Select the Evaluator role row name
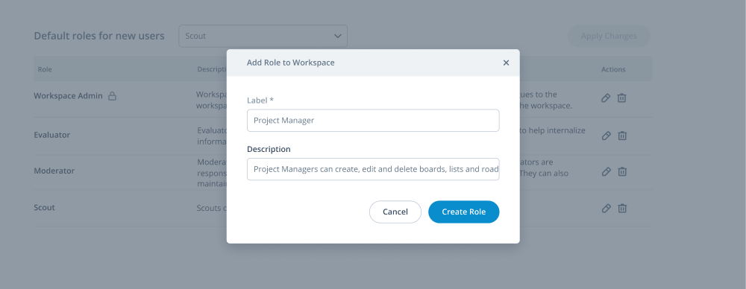This screenshot has height=289, width=746. coord(52,135)
